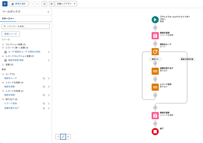The width and height of the screenshot is (203, 143).
Task: Click the red 終了 End node
Action: pyautogui.click(x=155, y=132)
